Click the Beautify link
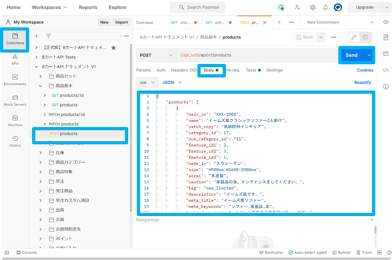Image resolution: width=392 pixels, height=260 pixels. 363,82
